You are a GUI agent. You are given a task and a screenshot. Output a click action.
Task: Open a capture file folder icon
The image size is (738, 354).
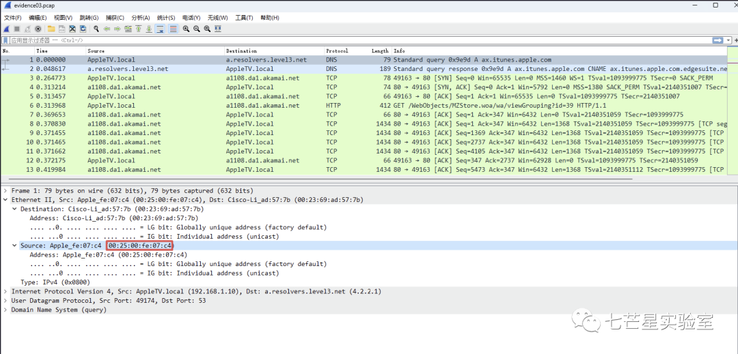coord(51,29)
